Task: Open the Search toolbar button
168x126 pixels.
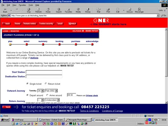Action: point(59,10)
